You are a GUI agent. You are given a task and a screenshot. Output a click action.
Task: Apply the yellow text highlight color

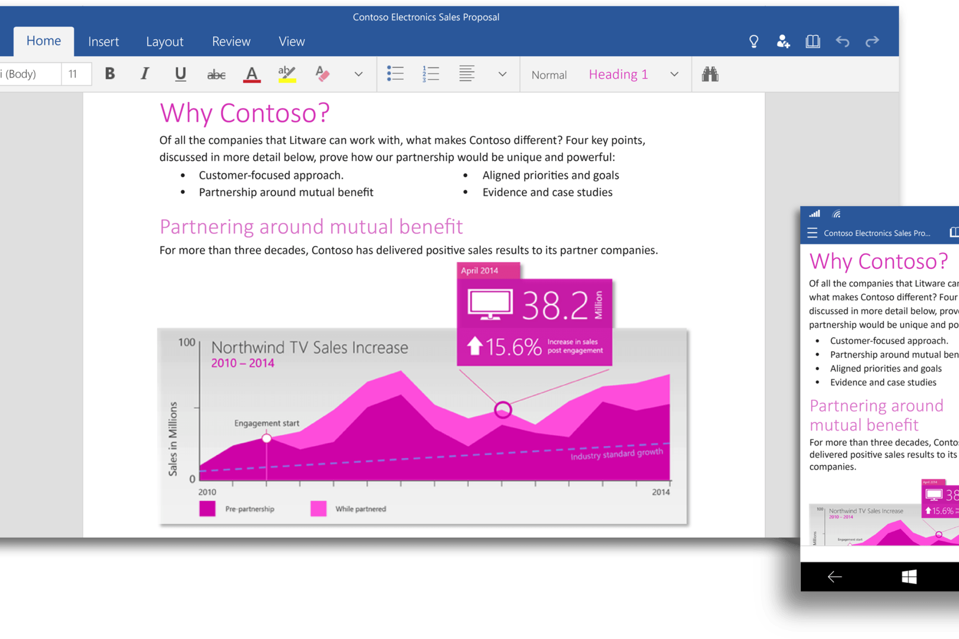[x=287, y=74]
